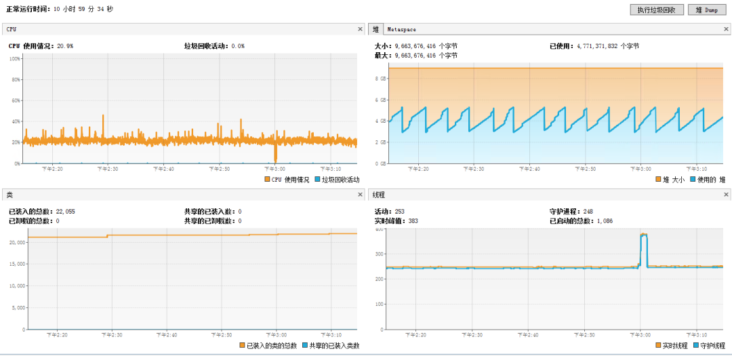Close the 类 panel
The width and height of the screenshot is (732, 356).
[x=360, y=194]
